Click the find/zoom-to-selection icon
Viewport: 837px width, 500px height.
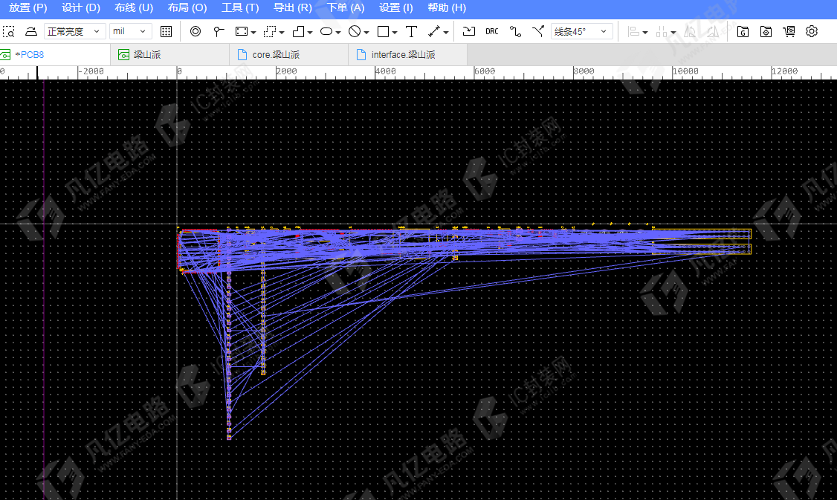coord(8,31)
